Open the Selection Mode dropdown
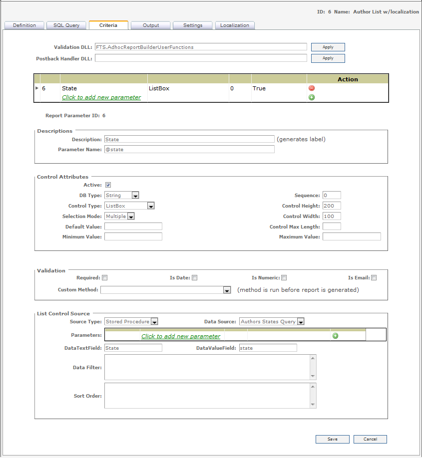 (x=131, y=217)
